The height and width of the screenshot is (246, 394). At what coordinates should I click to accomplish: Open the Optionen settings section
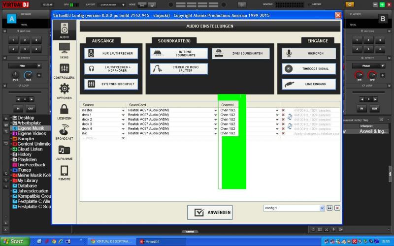click(x=65, y=92)
